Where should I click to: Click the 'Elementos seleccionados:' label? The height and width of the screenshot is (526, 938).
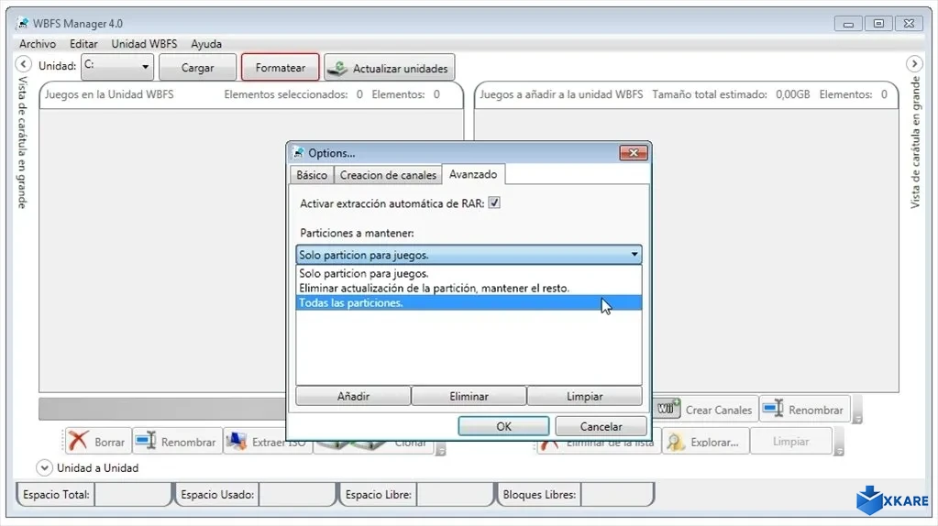286,94
